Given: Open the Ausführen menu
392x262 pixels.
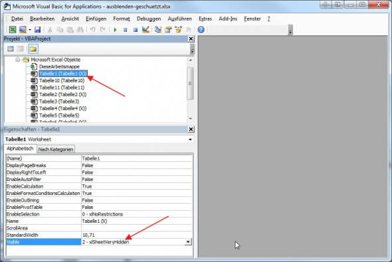Looking at the screenshot, I should coord(180,19).
